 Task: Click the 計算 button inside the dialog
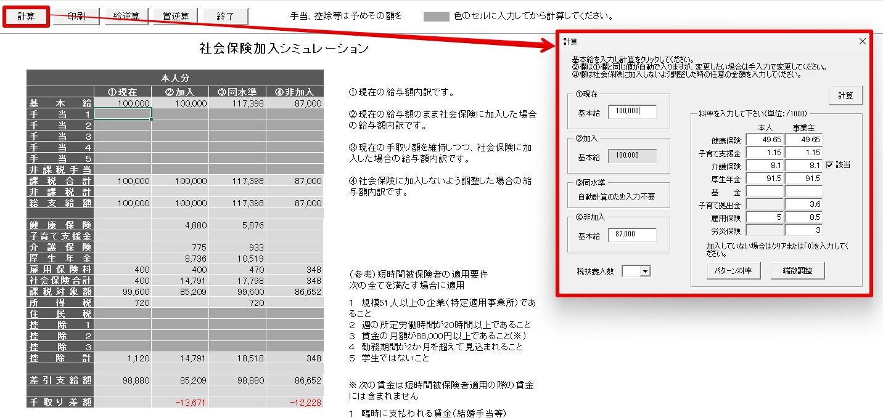(845, 95)
